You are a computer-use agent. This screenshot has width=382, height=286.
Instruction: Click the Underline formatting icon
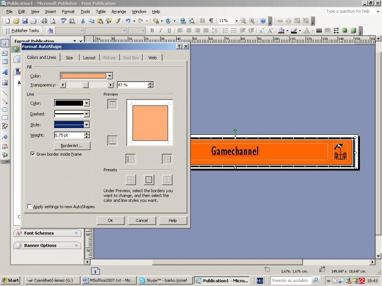point(169,31)
